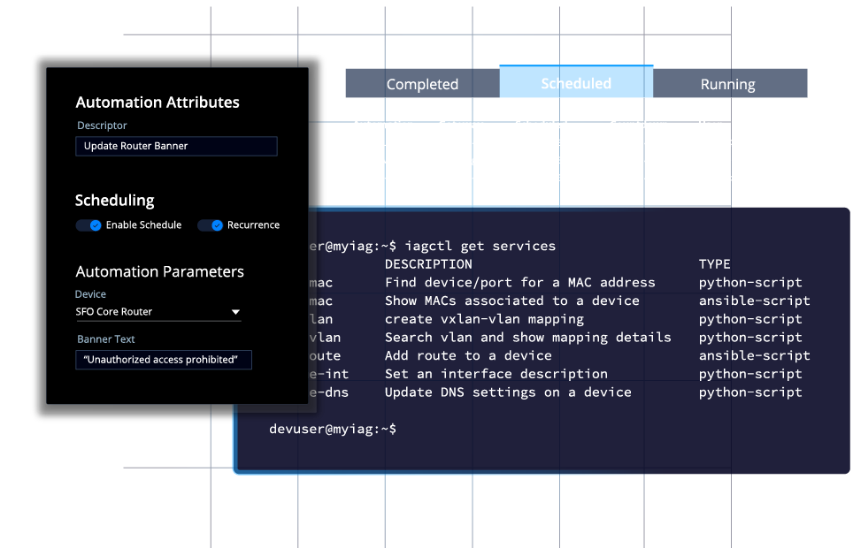Open the Device dropdown showing SFO Core Router
Image resolution: width=853 pixels, height=548 pixels.
(x=158, y=312)
